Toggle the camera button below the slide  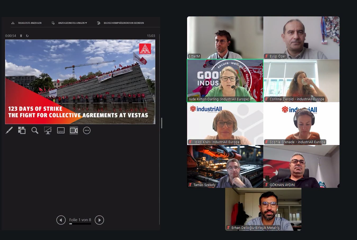74,130
